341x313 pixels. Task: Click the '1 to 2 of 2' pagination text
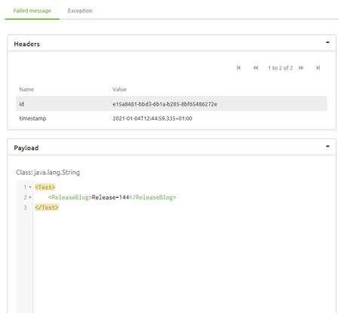pos(281,68)
